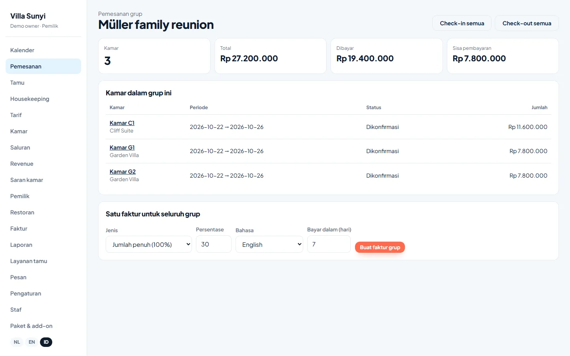Click Buat faktur grup button
The height and width of the screenshot is (356, 570).
(380, 247)
